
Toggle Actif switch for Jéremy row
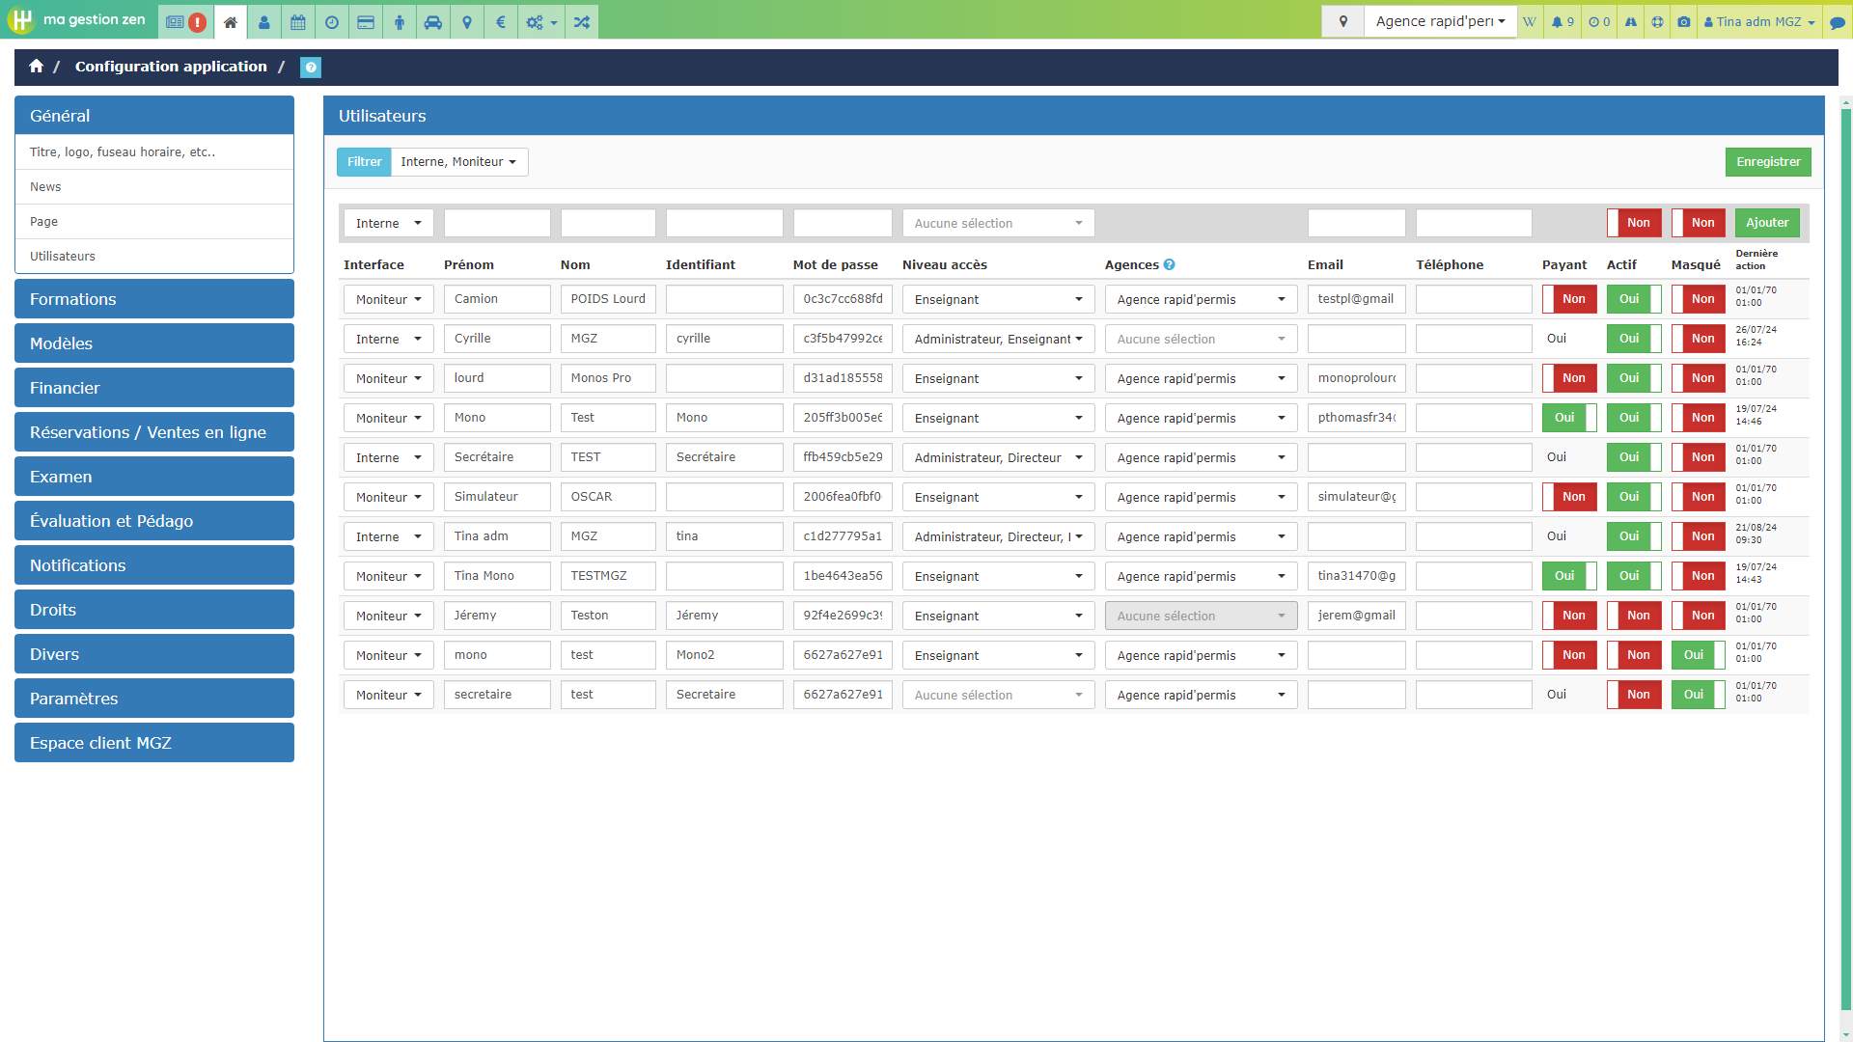click(x=1633, y=616)
